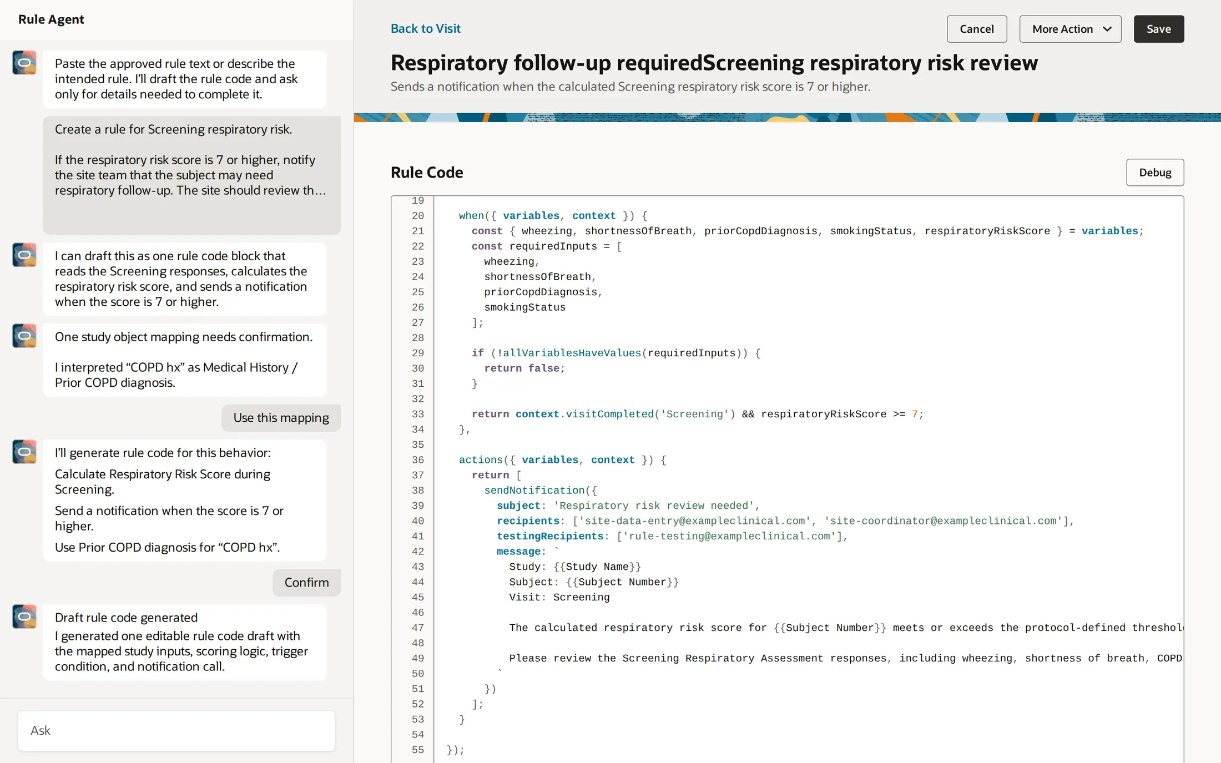The width and height of the screenshot is (1221, 763).
Task: Click the 'subject' key on line 39
Action: coord(518,506)
